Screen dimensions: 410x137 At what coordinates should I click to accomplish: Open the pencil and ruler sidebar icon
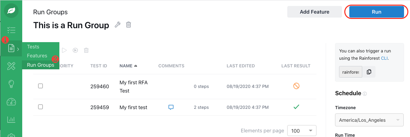(x=11, y=66)
